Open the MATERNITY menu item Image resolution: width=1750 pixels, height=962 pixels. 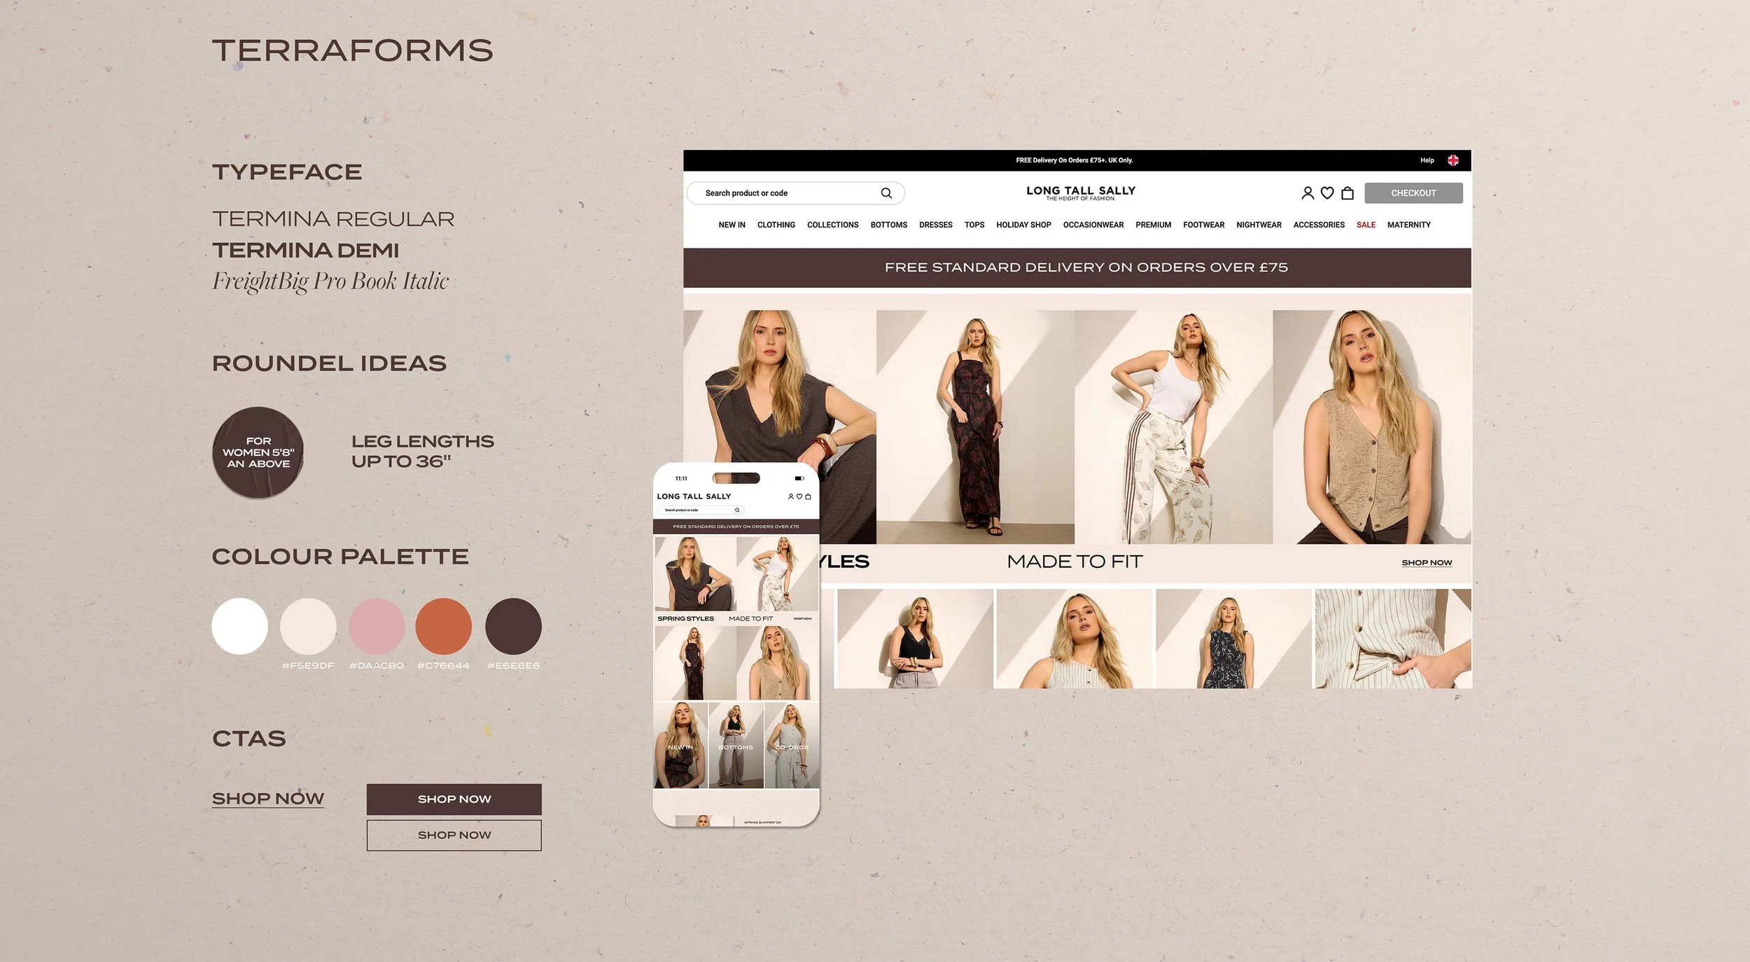point(1408,225)
